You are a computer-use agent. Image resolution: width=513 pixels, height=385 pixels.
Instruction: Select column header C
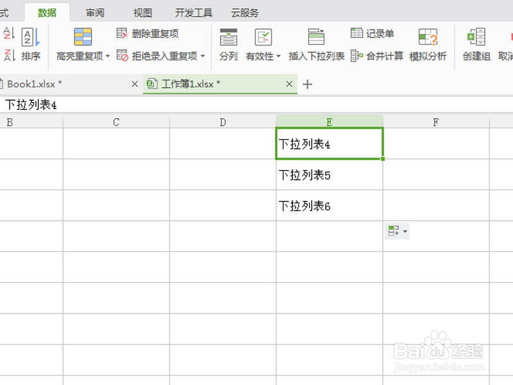[x=116, y=122]
